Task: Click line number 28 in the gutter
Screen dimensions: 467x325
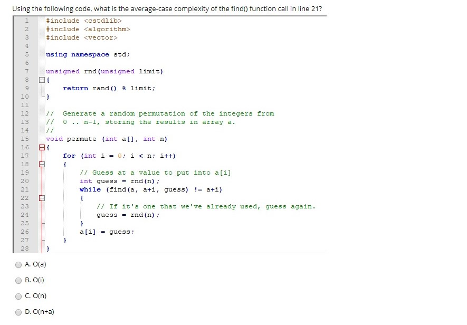Action: click(x=24, y=248)
